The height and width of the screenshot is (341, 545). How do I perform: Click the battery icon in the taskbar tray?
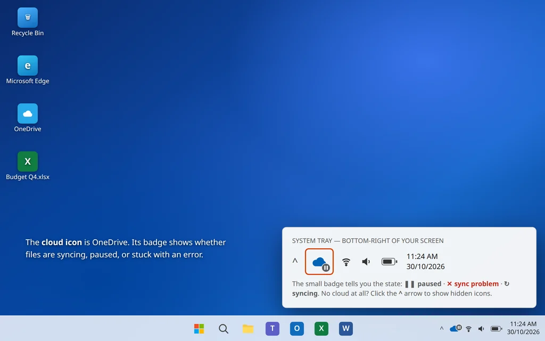pyautogui.click(x=496, y=329)
